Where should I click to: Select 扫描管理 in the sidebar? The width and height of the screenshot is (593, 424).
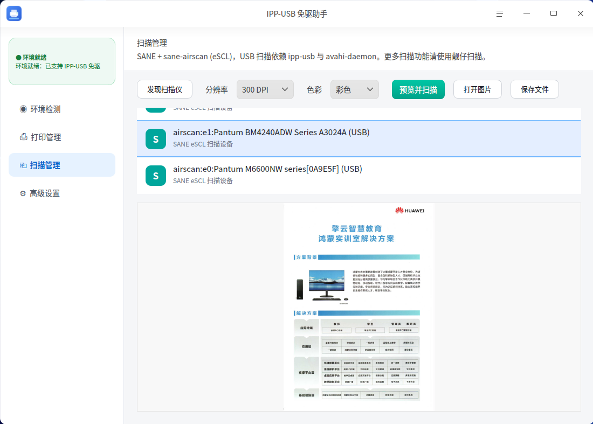pos(62,165)
